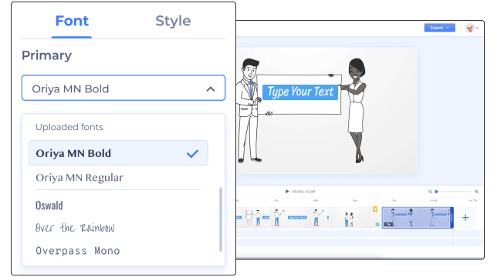Select the Over the Rainbow font
Image resolution: width=494 pixels, height=277 pixels.
pyautogui.click(x=75, y=228)
